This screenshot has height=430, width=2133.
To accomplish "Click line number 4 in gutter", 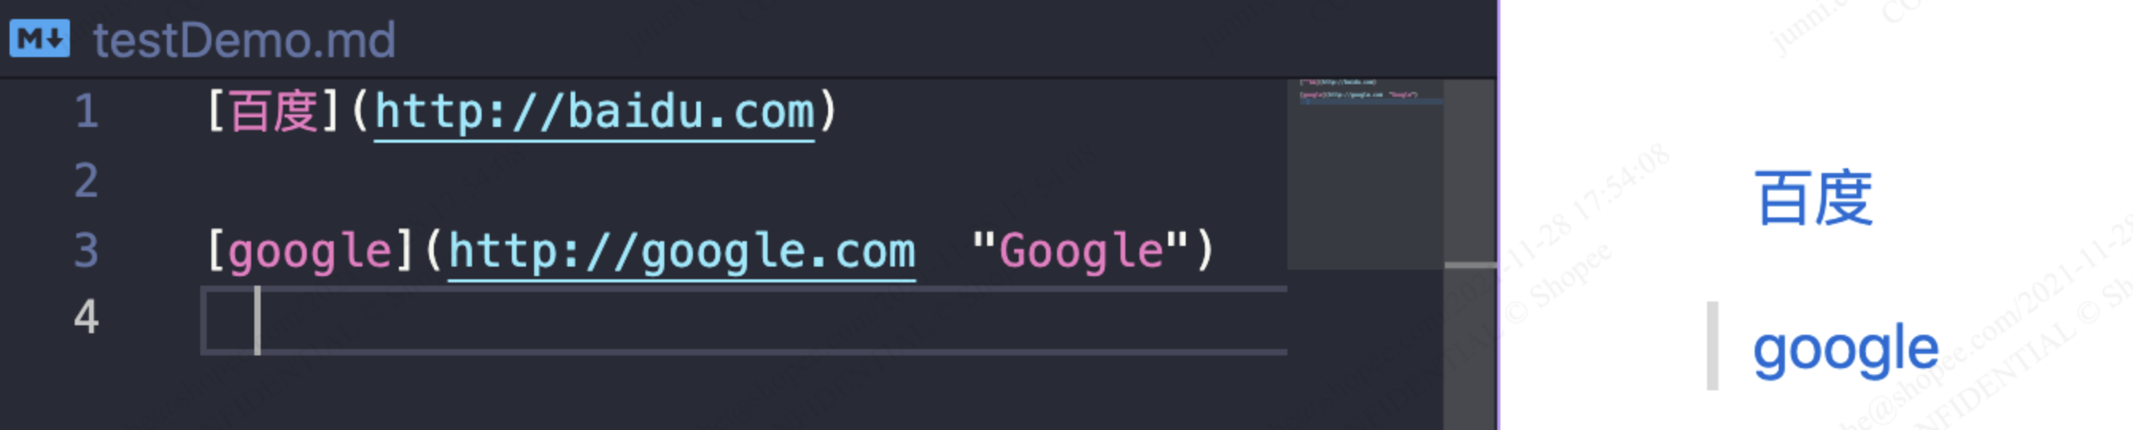I will [87, 317].
